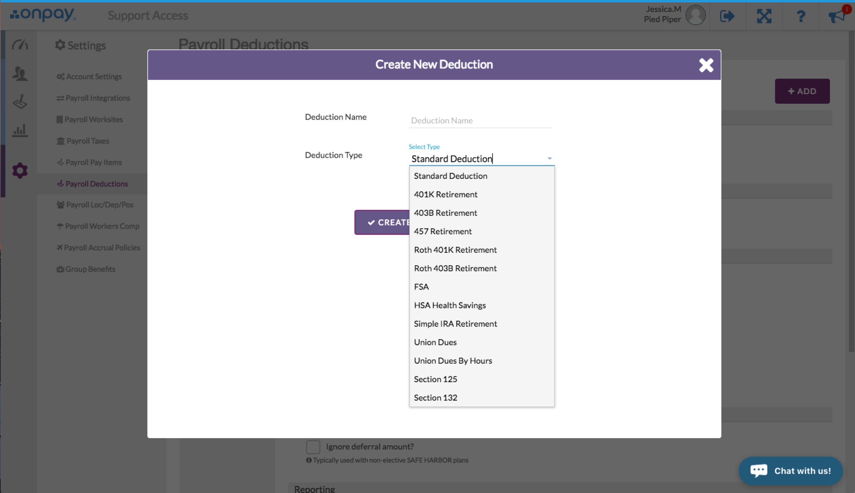The width and height of the screenshot is (855, 493).
Task: Click the OnPay logo
Action: [43, 14]
